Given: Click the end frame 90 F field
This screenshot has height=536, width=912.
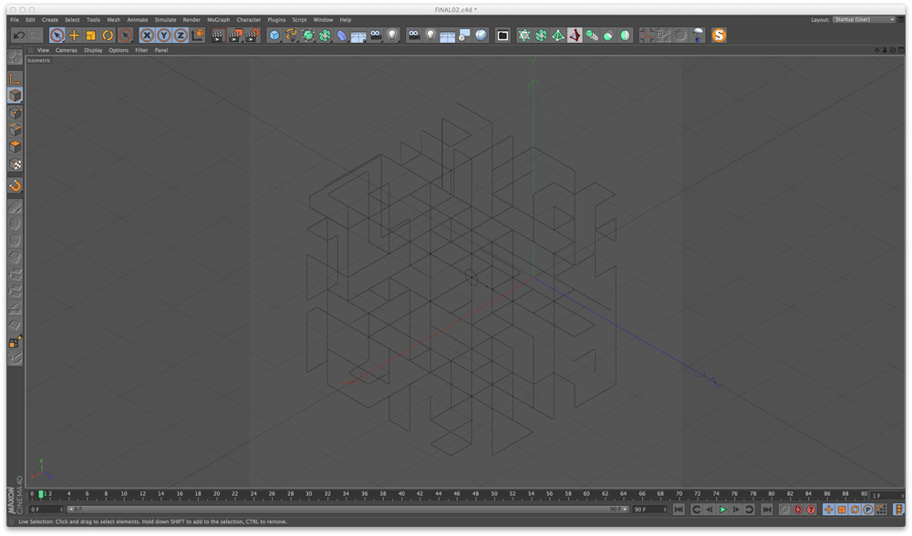Looking at the screenshot, I should pos(649,510).
